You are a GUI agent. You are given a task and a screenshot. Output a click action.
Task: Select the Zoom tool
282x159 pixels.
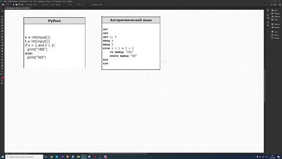[x=2, y=68]
